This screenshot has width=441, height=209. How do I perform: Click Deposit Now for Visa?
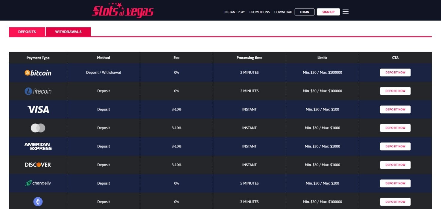(x=395, y=110)
